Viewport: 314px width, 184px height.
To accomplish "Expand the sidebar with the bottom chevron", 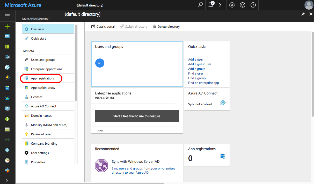I will click(x=7, y=181).
